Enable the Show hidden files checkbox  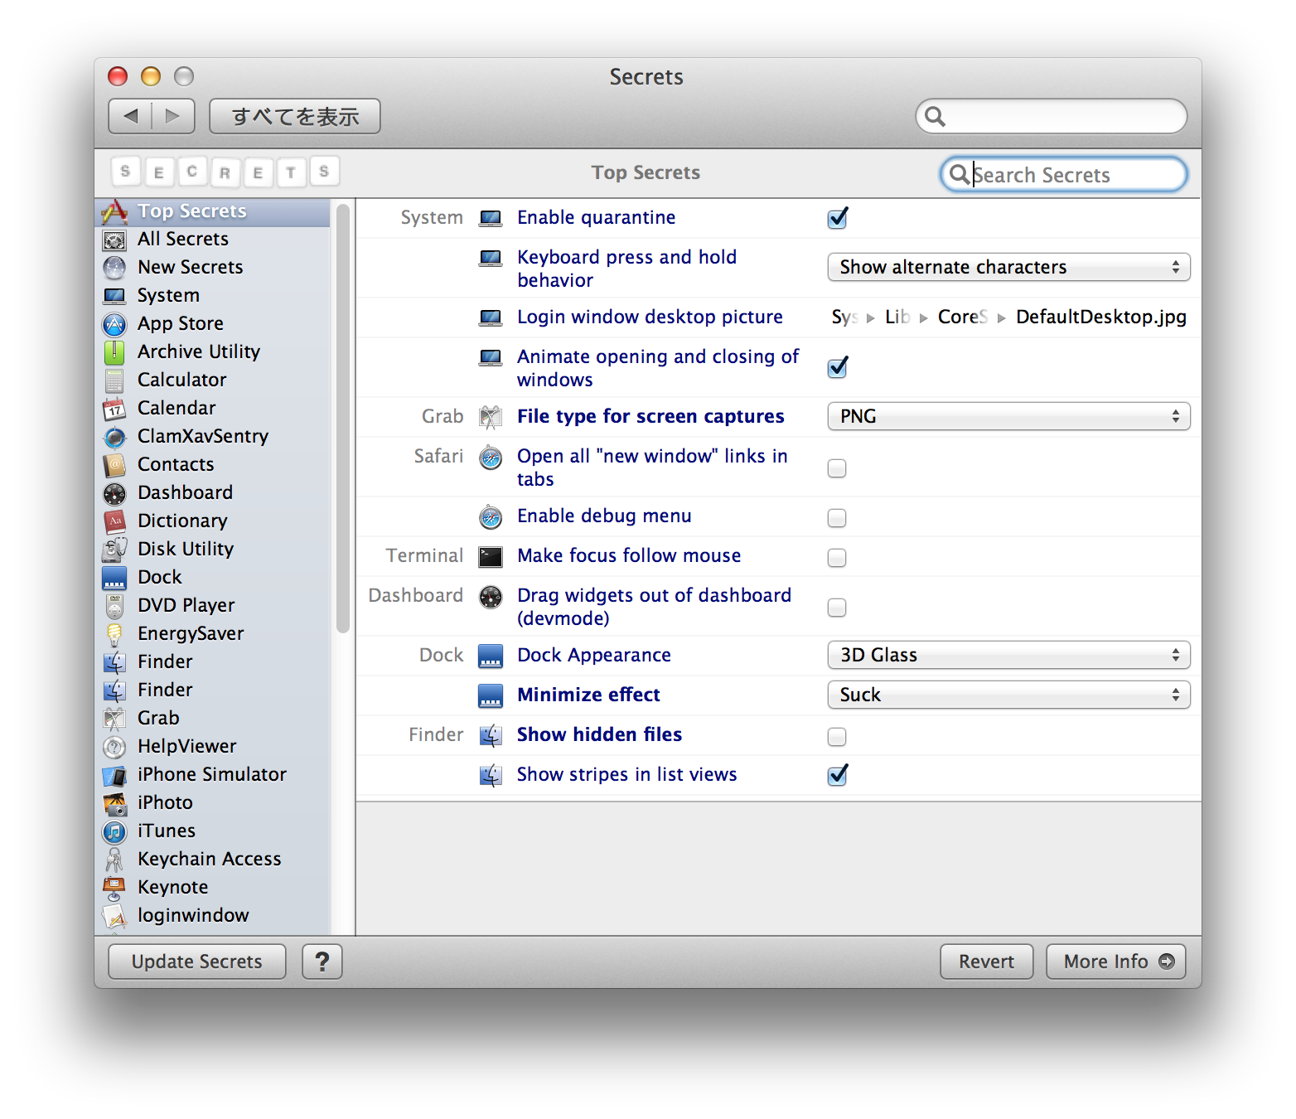[837, 737]
